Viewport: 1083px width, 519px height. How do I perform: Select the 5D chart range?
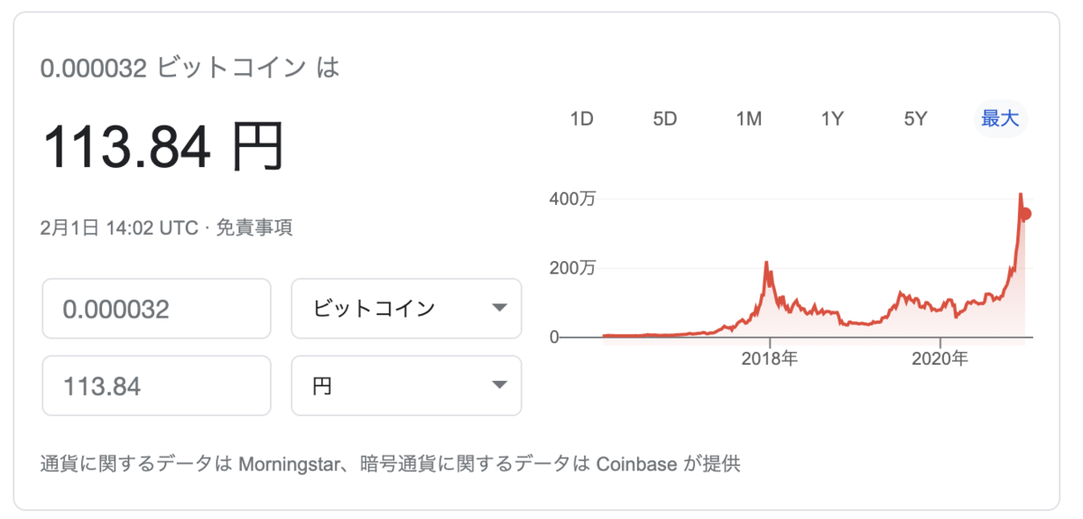point(664,119)
